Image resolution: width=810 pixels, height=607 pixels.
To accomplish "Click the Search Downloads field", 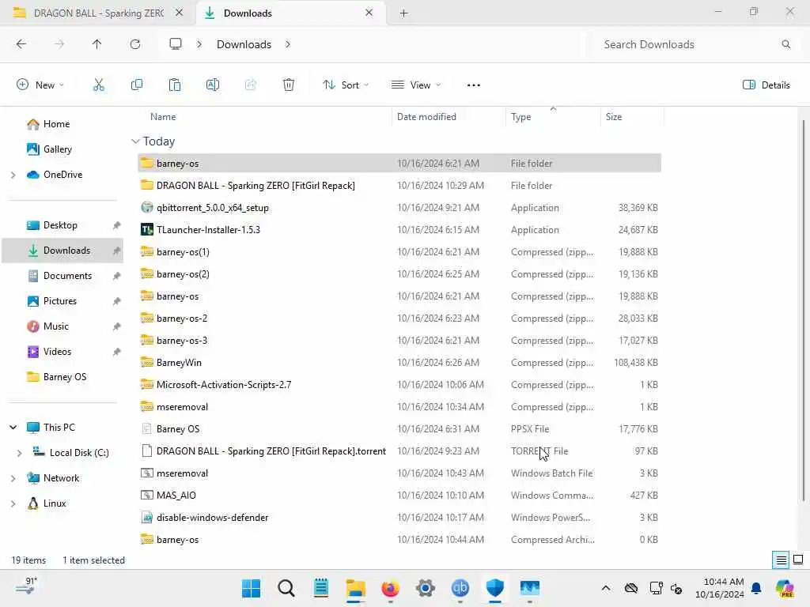I will (x=692, y=44).
